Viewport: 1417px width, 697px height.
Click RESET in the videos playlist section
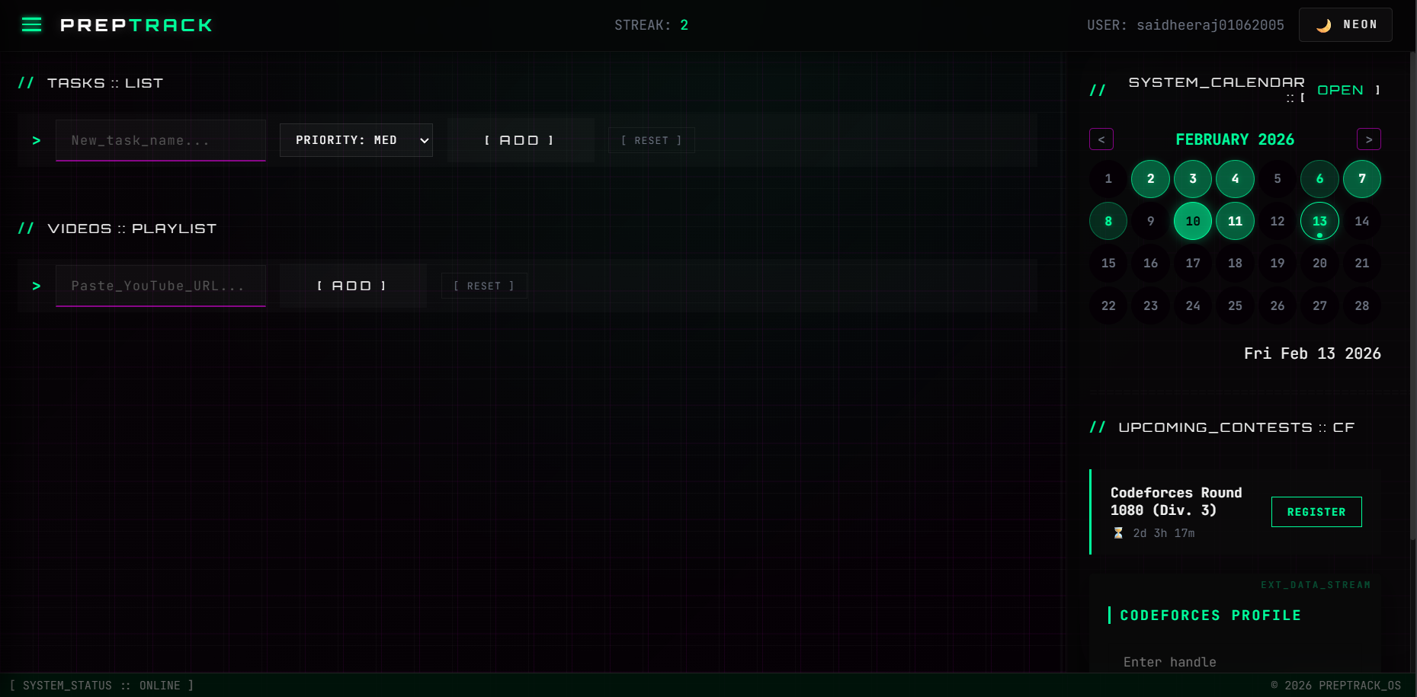tap(484, 286)
